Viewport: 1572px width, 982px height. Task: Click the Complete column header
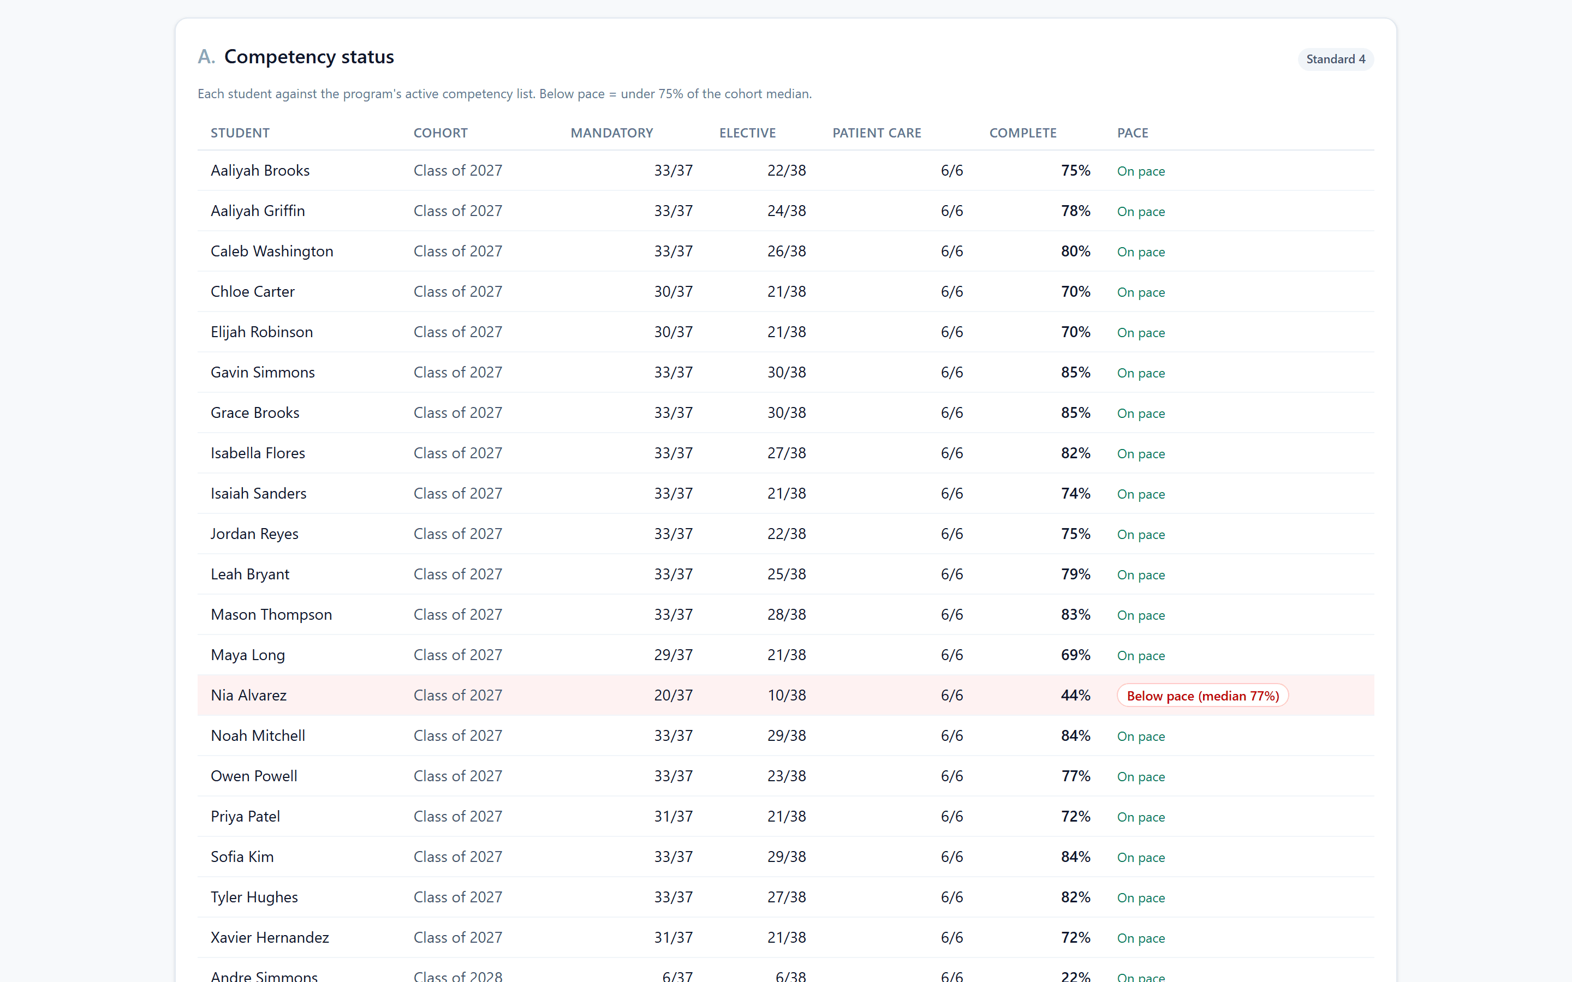[1022, 133]
